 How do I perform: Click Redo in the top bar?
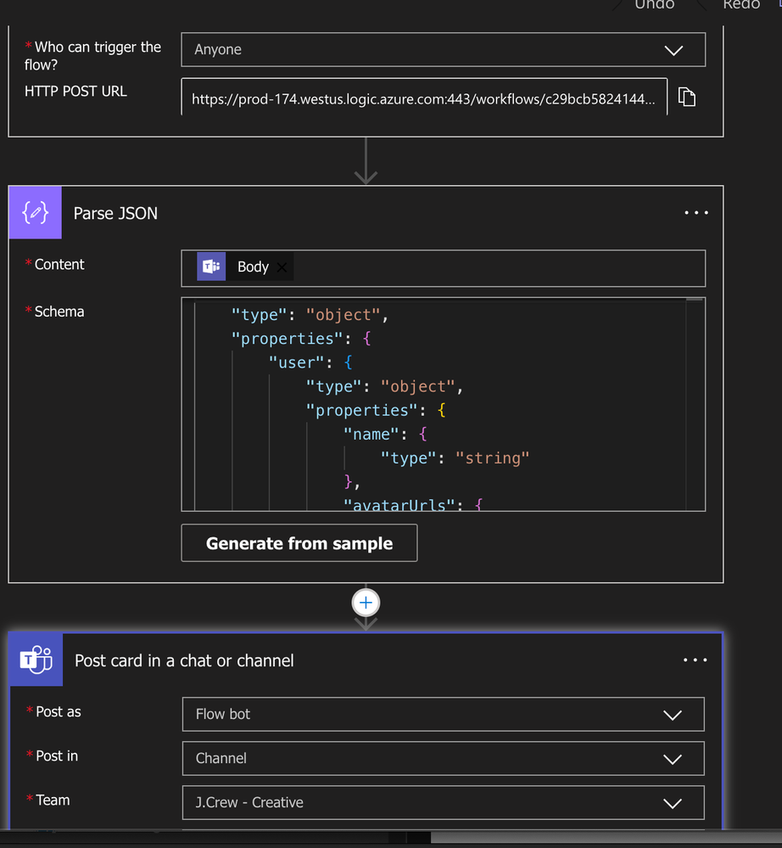[x=741, y=4]
